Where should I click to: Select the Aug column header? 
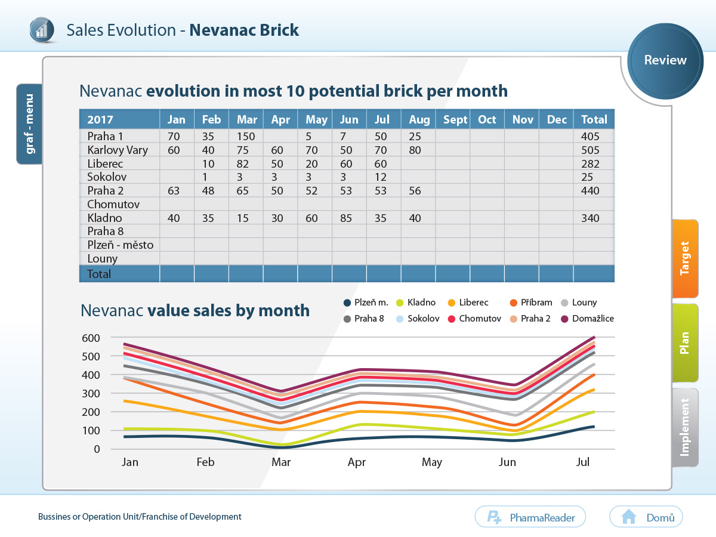coord(419,119)
